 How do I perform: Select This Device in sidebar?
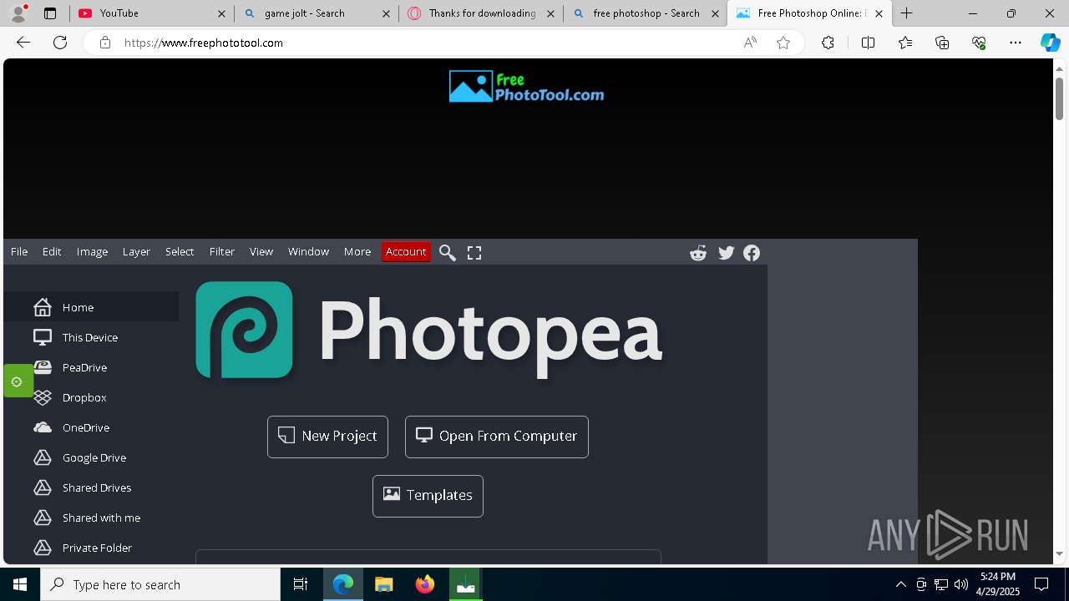pos(92,337)
